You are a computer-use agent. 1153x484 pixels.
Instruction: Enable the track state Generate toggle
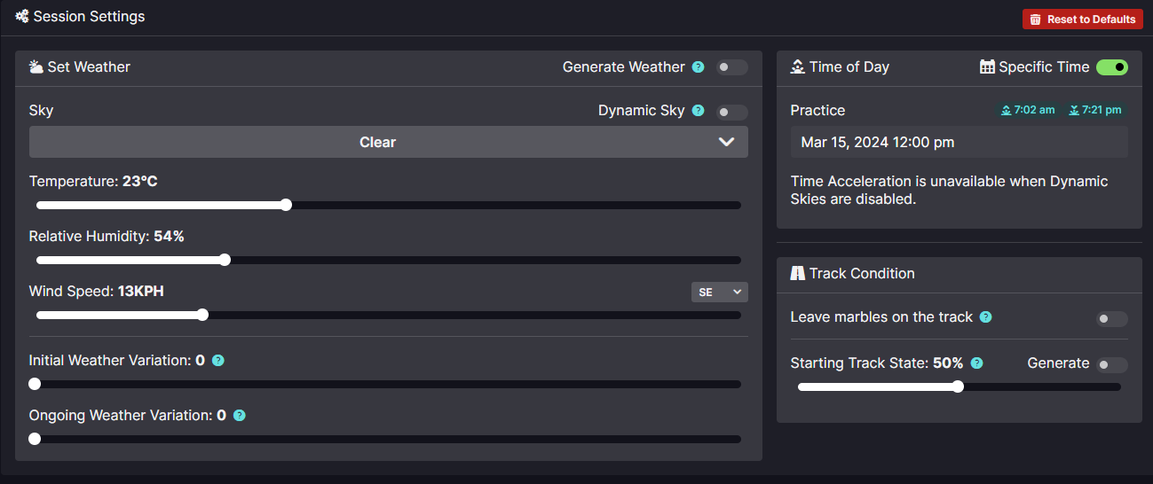point(1112,364)
